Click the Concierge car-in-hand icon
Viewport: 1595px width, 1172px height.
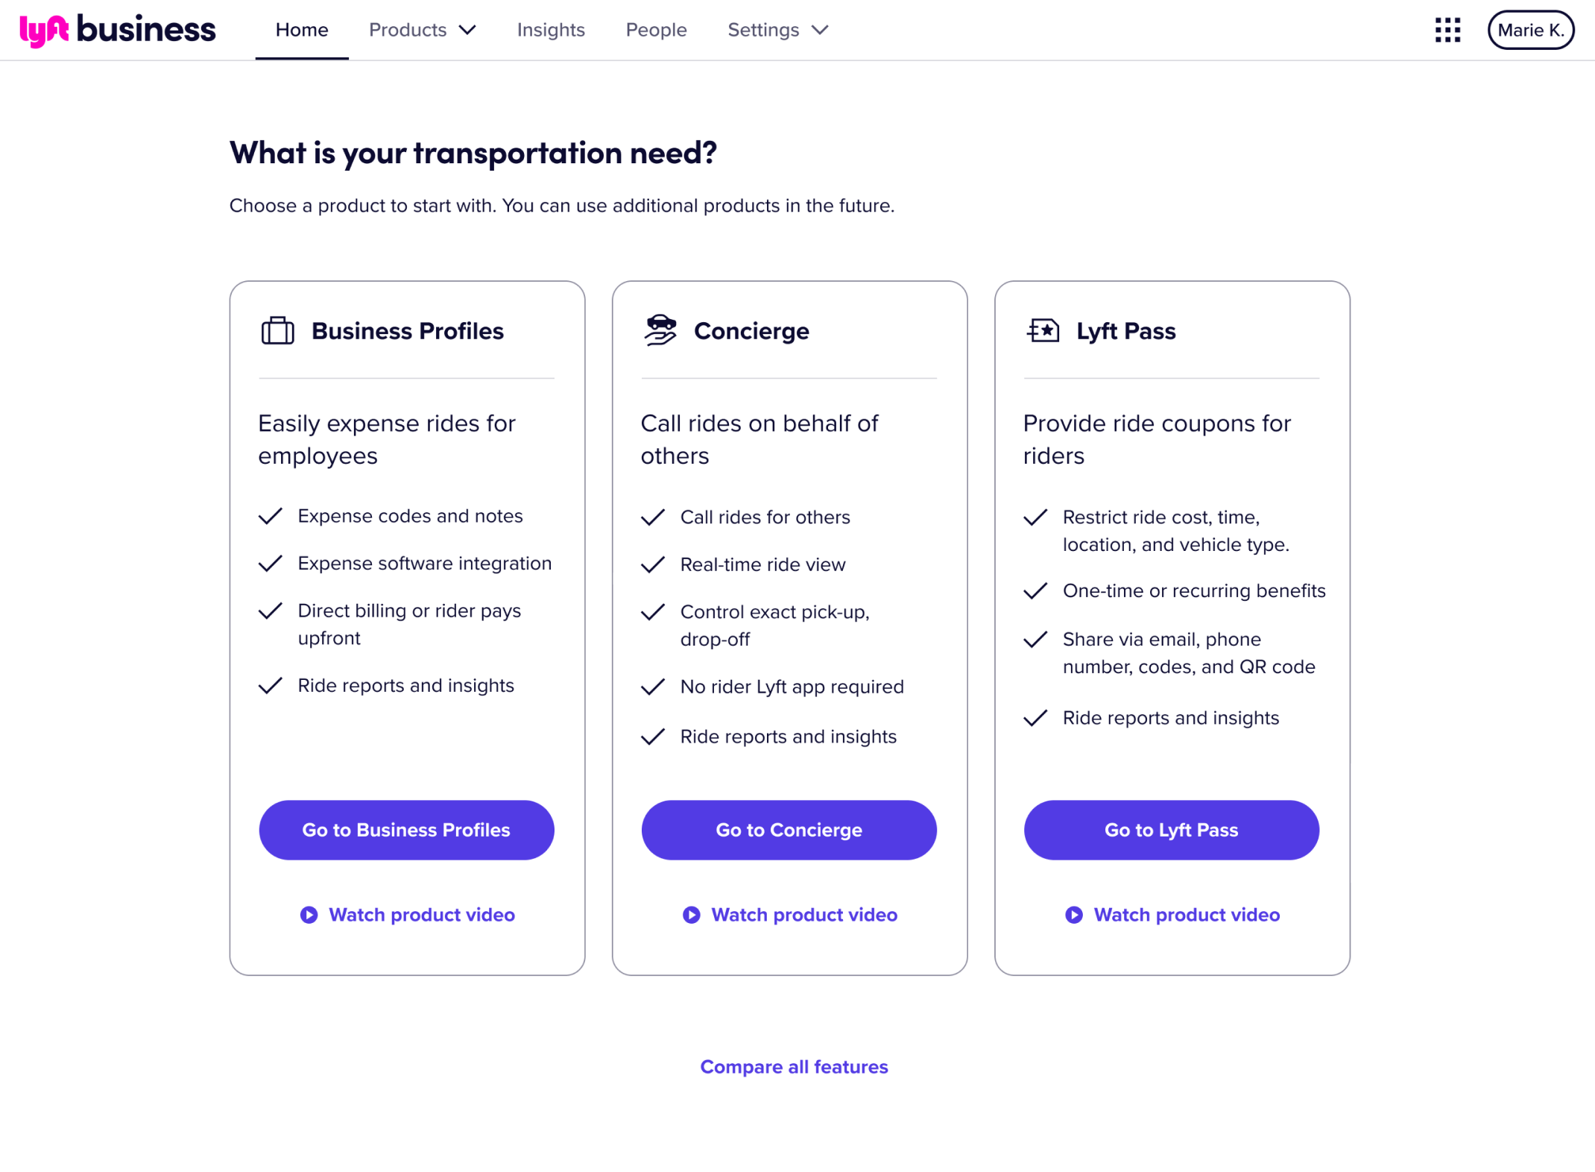pos(660,330)
